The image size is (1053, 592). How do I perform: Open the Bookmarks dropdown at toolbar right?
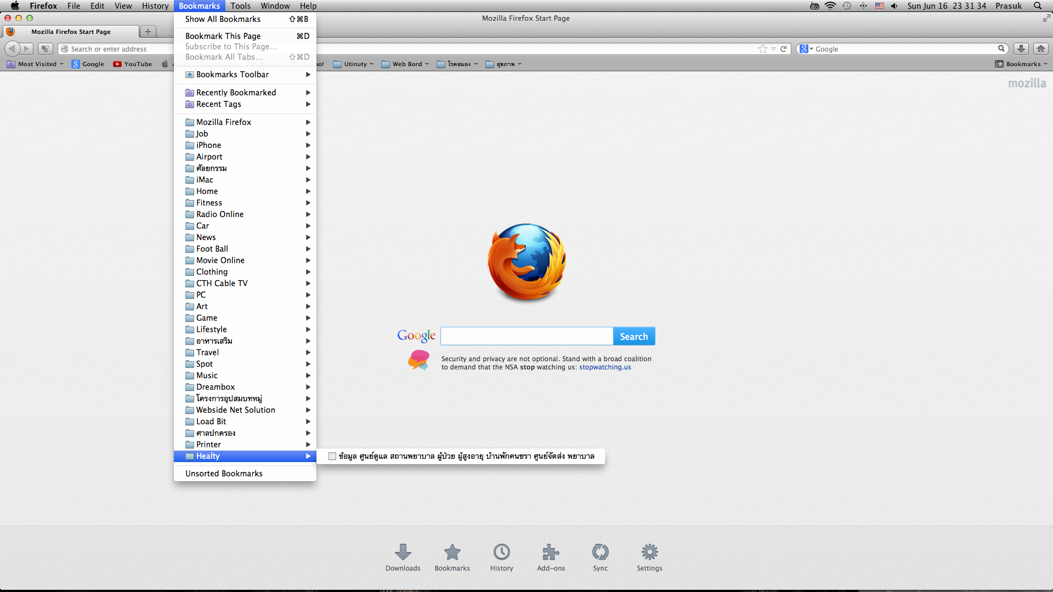1021,64
